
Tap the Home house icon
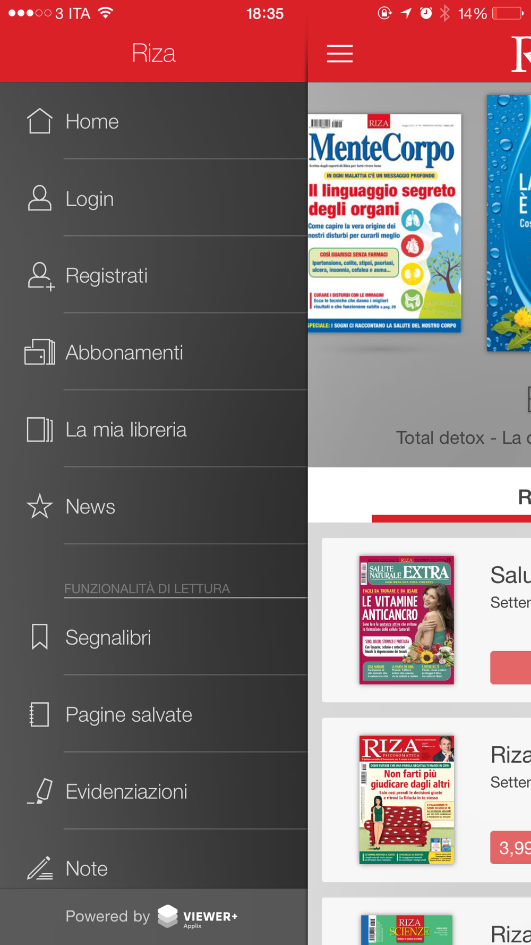(40, 121)
